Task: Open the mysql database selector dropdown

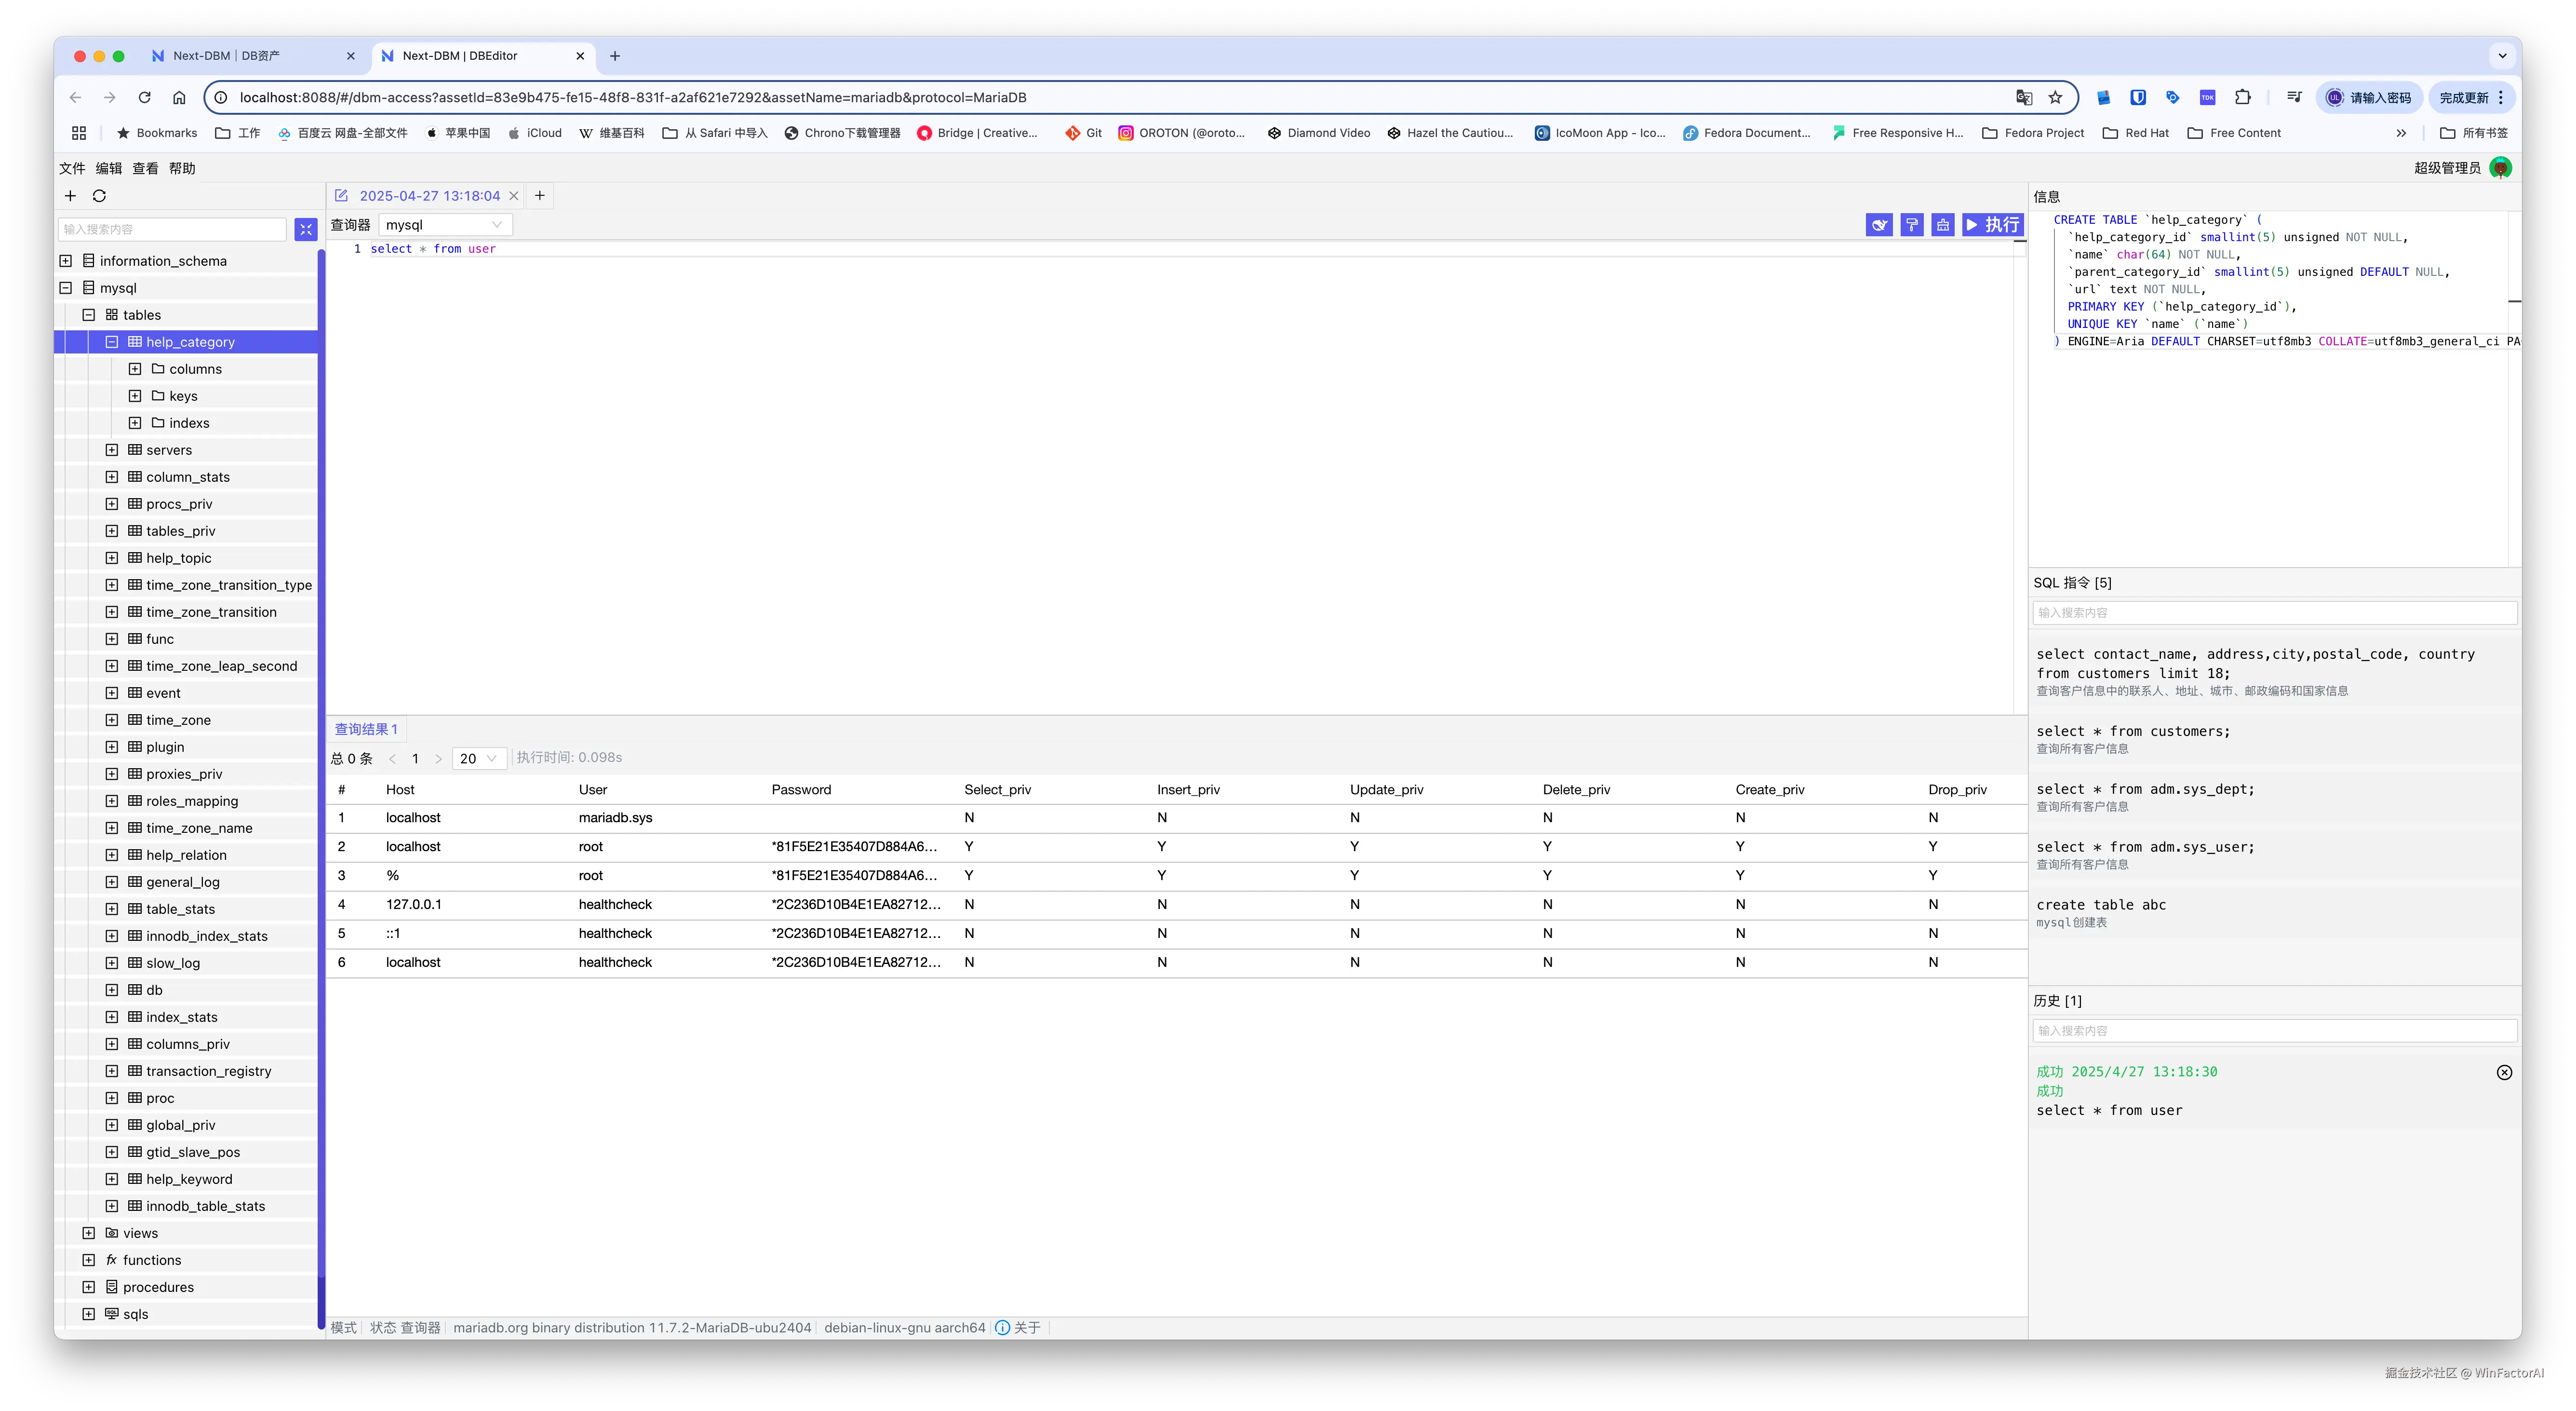Action: click(x=445, y=225)
